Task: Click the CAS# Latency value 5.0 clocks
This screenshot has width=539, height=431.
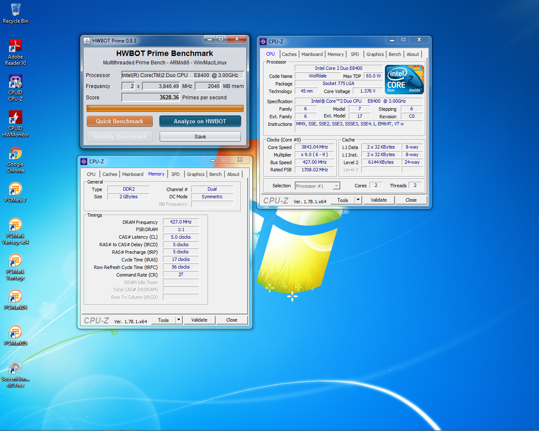Action: [x=181, y=237]
